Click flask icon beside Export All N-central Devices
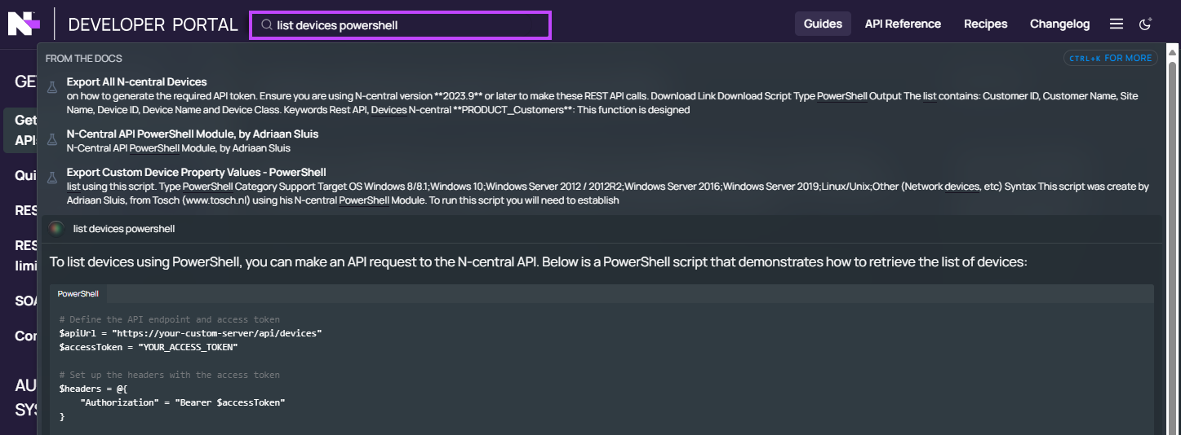Viewport: 1181px width, 435px height. (52, 87)
